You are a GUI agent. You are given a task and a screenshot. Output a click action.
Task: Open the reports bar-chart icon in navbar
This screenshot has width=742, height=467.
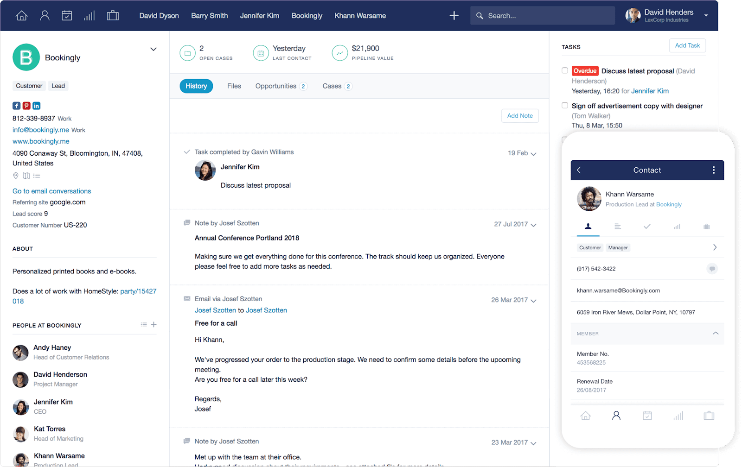(89, 15)
